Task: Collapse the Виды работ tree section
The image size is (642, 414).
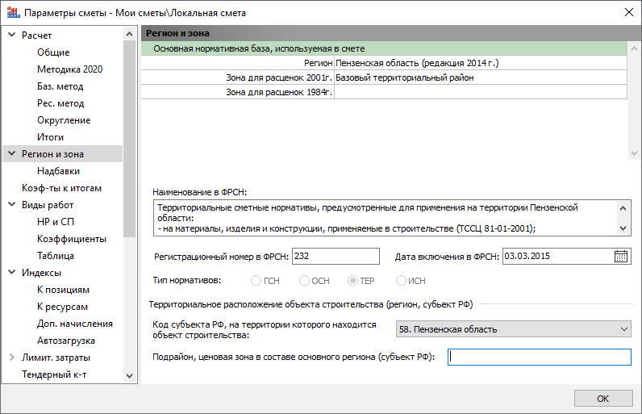Action: pyautogui.click(x=12, y=205)
